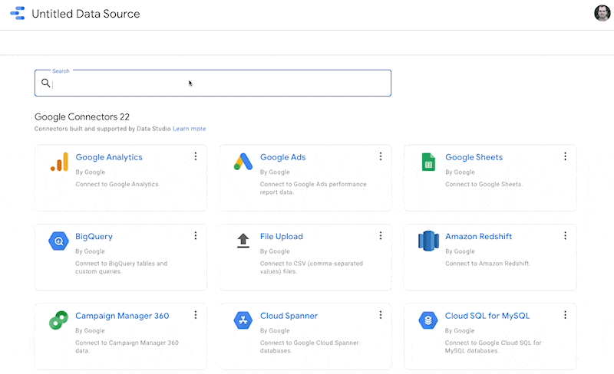Click the Data Studio logo icon
The image size is (614, 374).
click(x=18, y=13)
